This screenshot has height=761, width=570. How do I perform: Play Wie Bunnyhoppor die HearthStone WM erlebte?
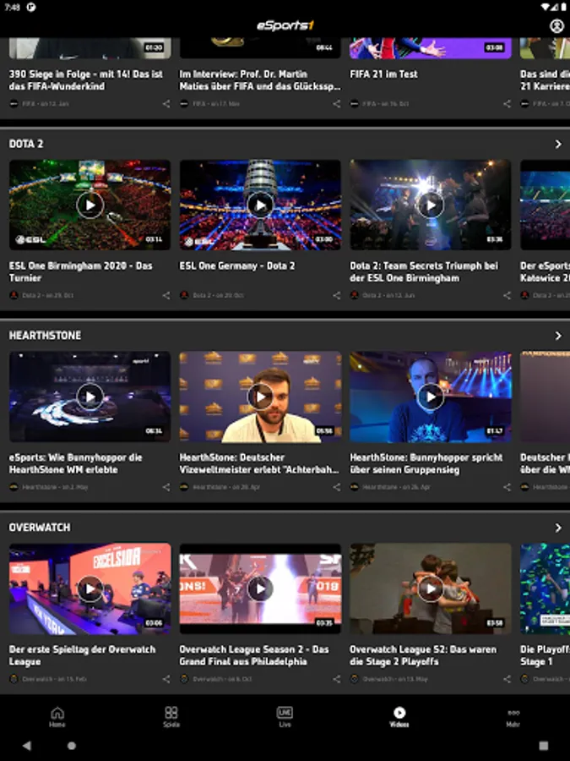pos(90,397)
